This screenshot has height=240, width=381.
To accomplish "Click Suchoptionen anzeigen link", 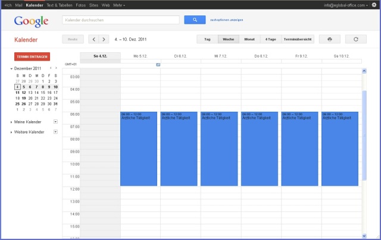I will tap(226, 20).
